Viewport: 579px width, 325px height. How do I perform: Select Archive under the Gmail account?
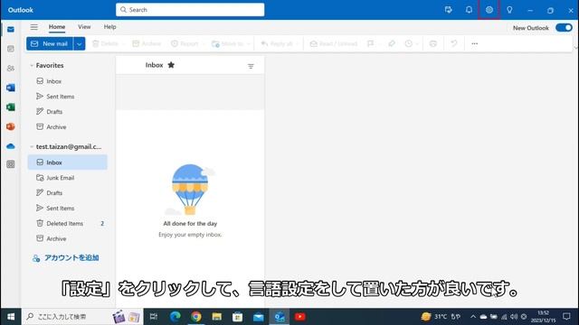pos(68,238)
